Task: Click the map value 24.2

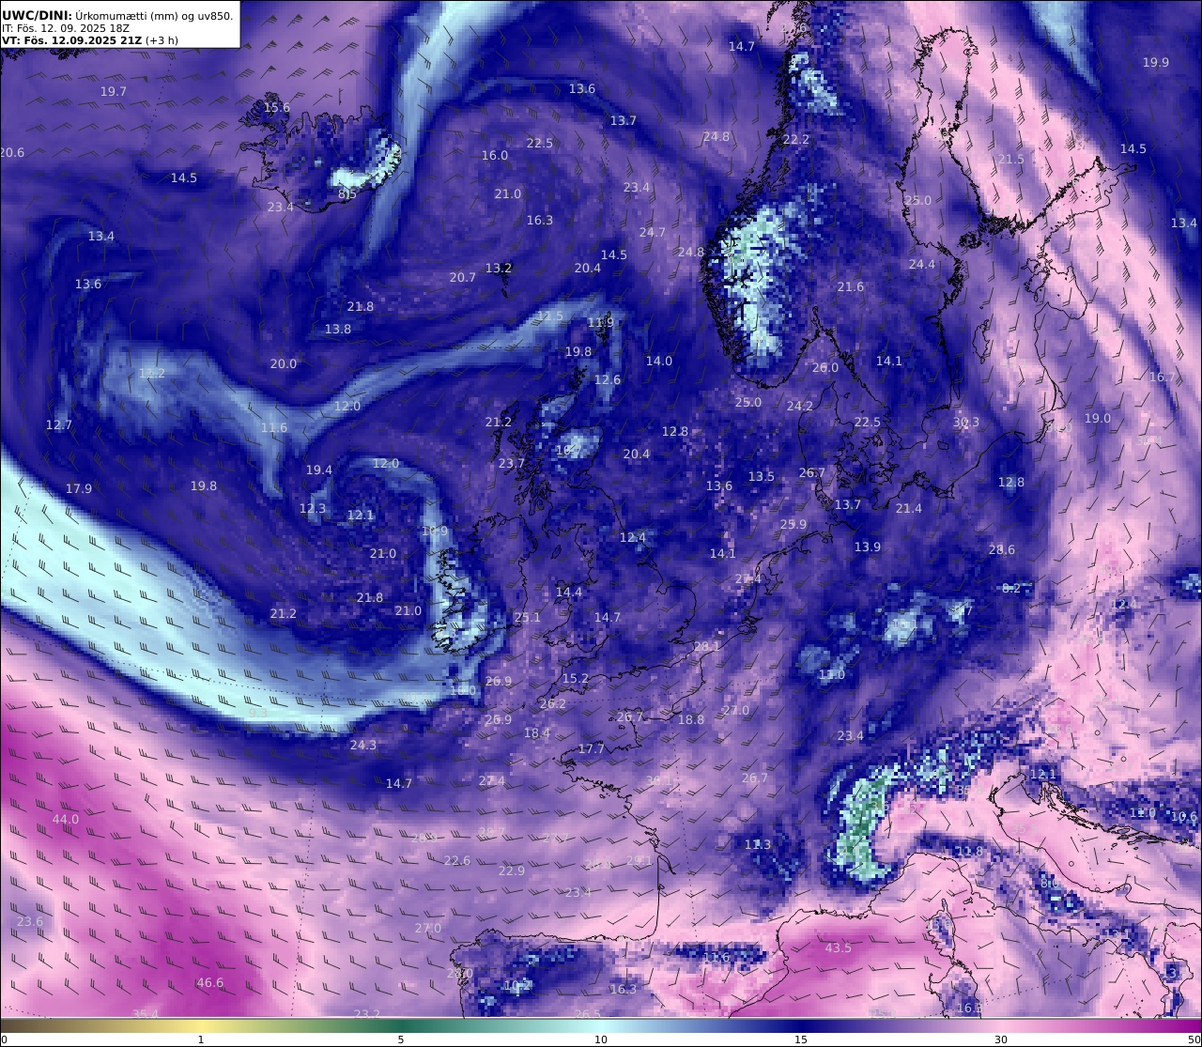Action: tap(800, 407)
